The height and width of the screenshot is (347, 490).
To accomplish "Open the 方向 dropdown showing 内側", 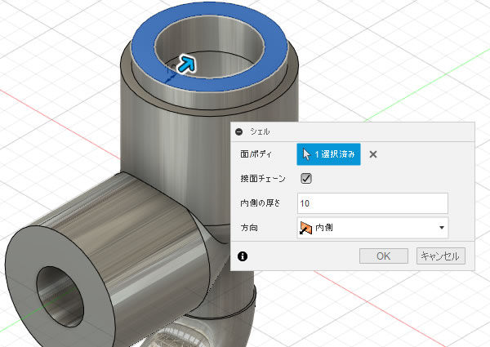I will 372,228.
